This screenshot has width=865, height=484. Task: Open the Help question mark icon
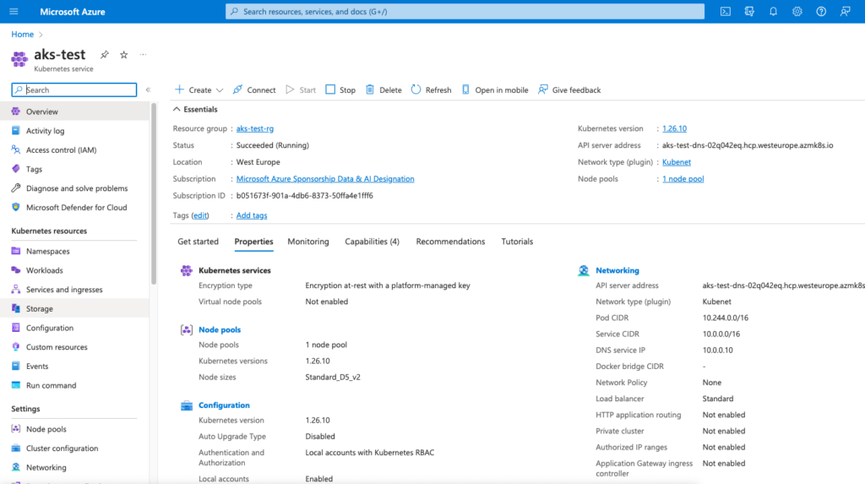[x=821, y=12]
